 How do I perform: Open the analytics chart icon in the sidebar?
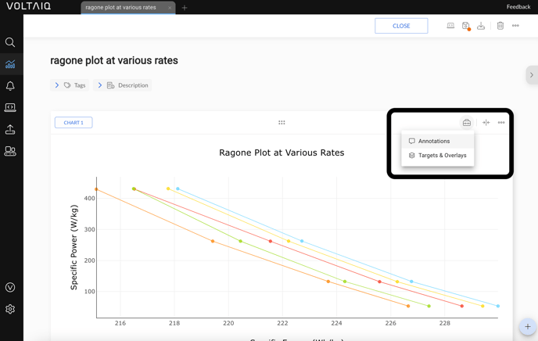[10, 64]
